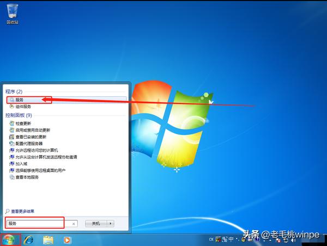Launch Windows Media Player from taskbar

tap(67, 240)
